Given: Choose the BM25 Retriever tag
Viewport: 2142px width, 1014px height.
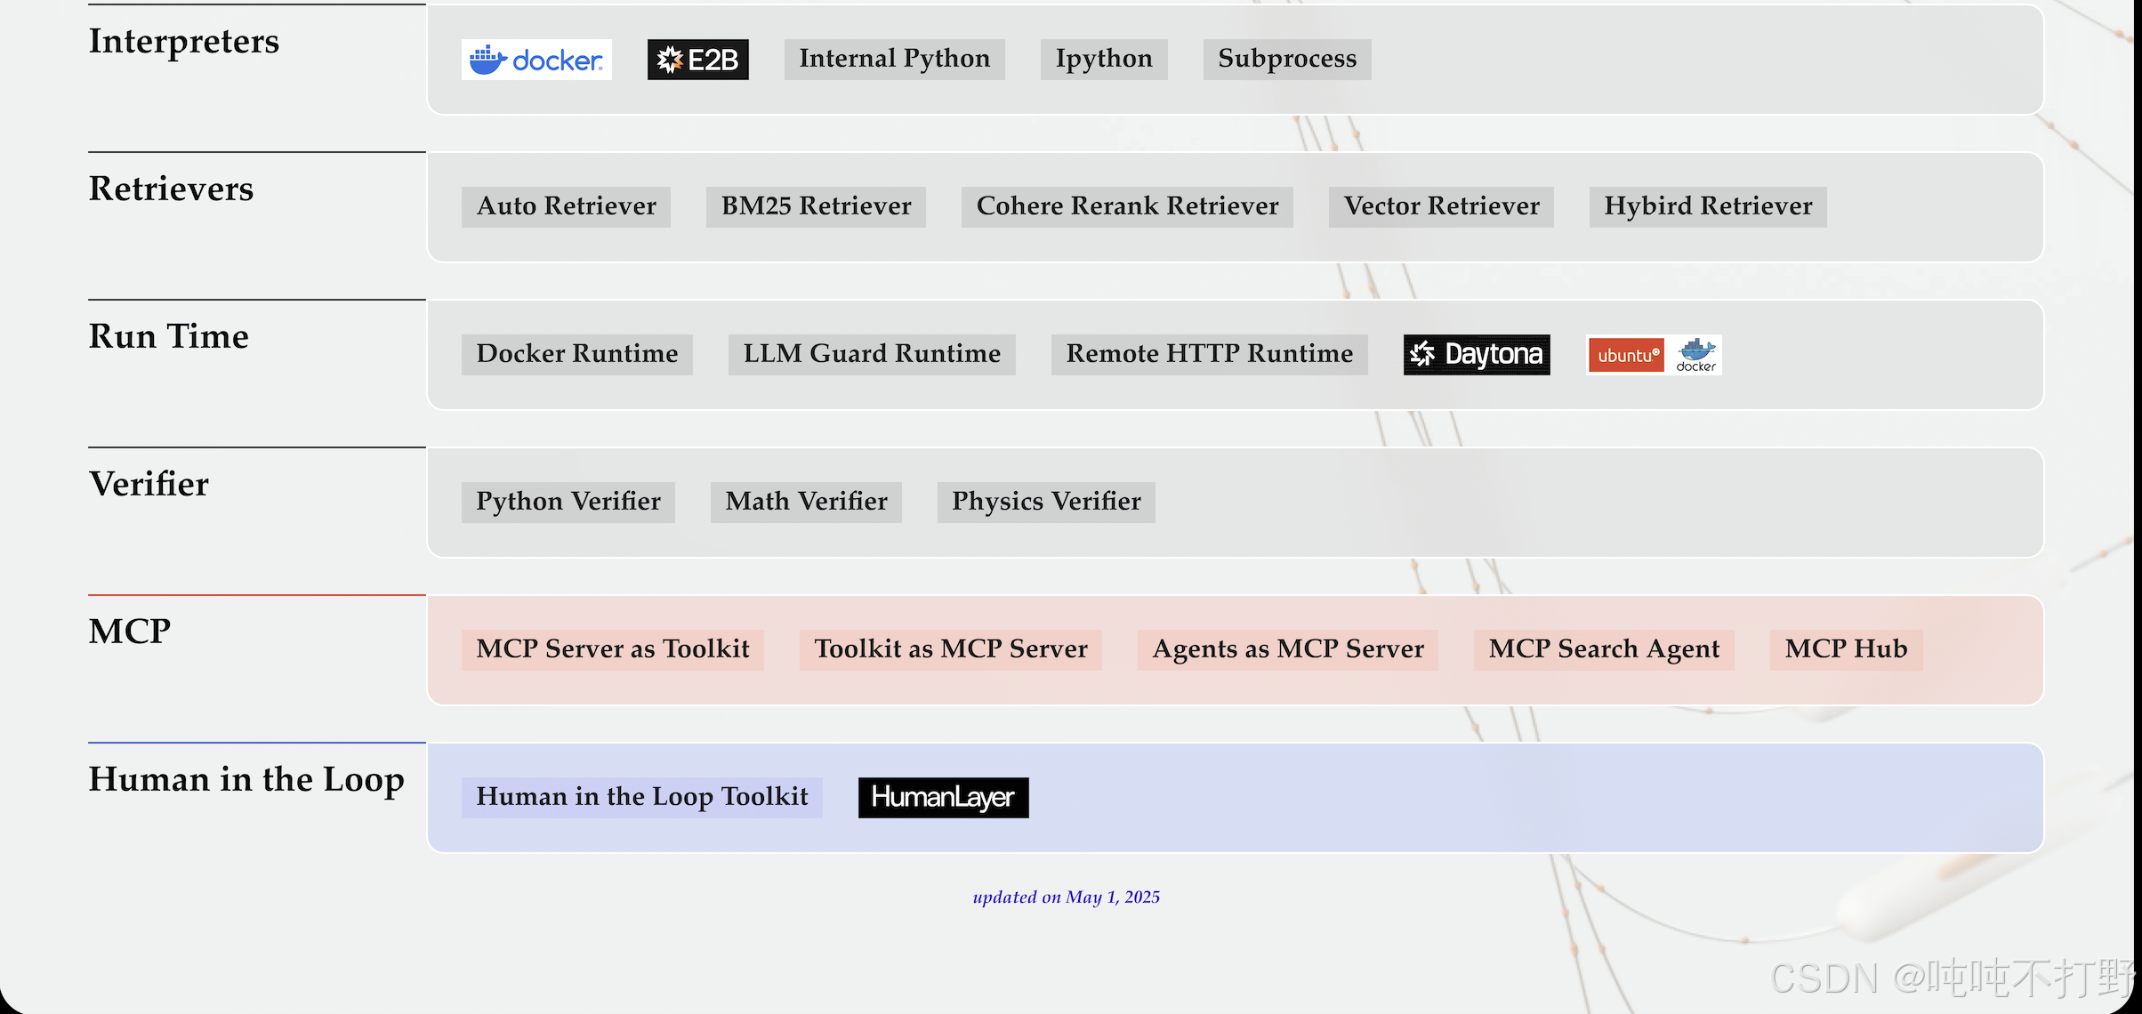Looking at the screenshot, I should click(x=816, y=206).
